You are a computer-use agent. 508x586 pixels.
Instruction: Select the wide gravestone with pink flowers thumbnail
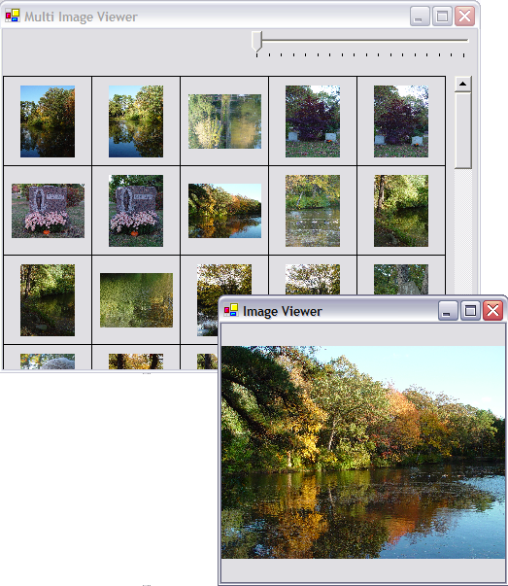pos(48,211)
